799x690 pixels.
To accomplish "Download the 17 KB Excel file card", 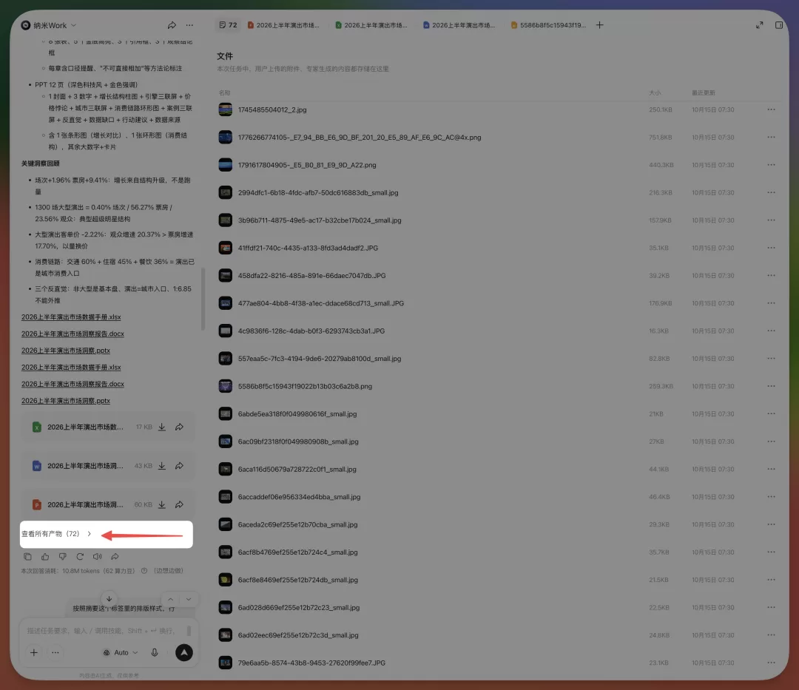I will click(162, 427).
